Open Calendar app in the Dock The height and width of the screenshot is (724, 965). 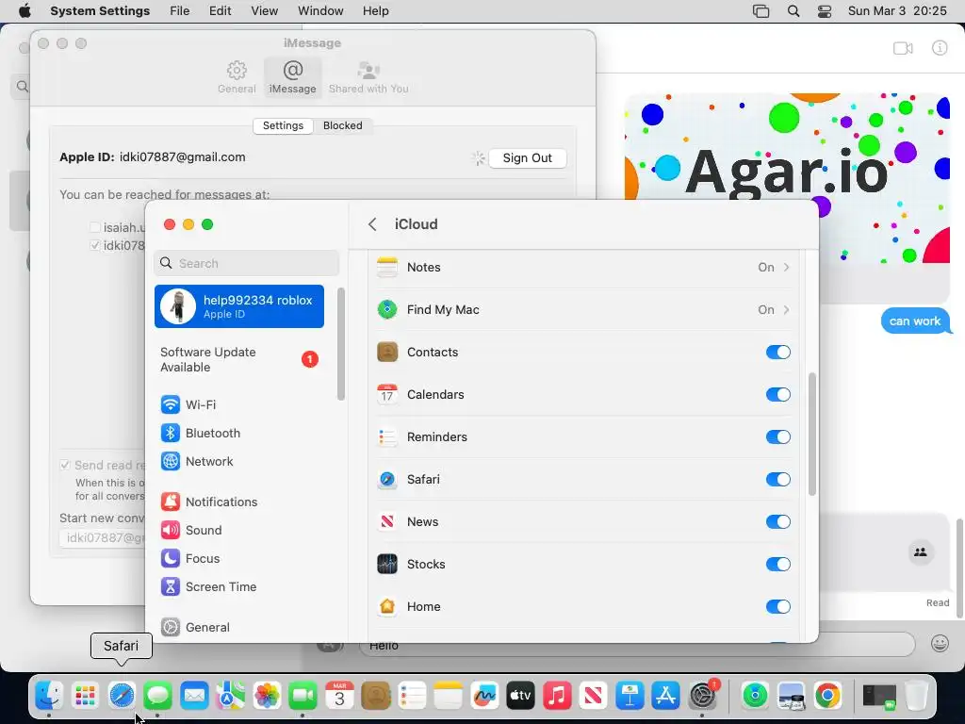tap(339, 697)
